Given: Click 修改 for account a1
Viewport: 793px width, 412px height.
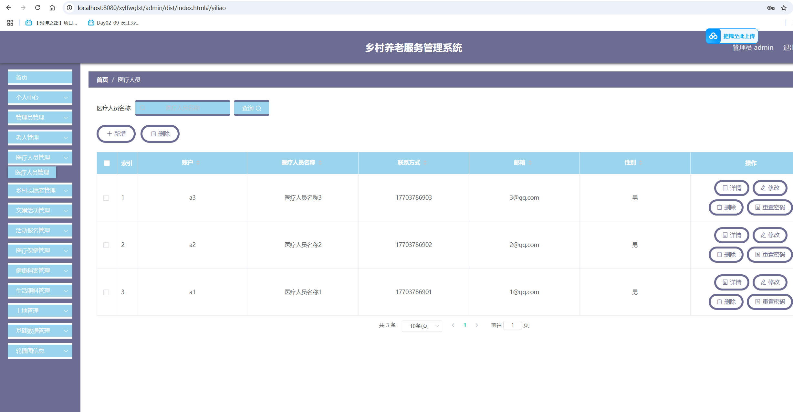Looking at the screenshot, I should [x=770, y=282].
